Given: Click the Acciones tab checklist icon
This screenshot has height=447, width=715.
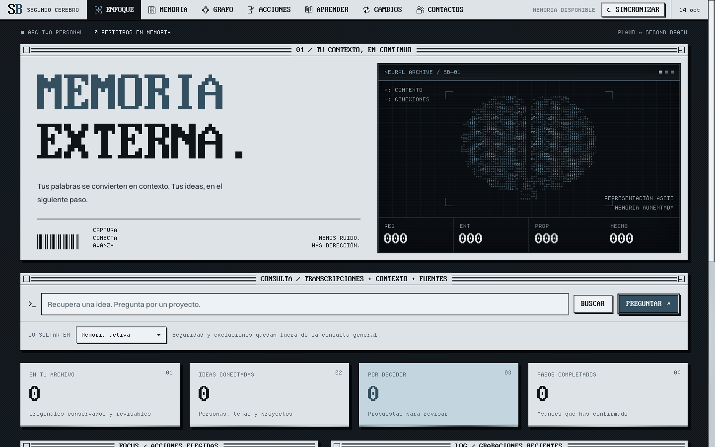Looking at the screenshot, I should pos(251,10).
